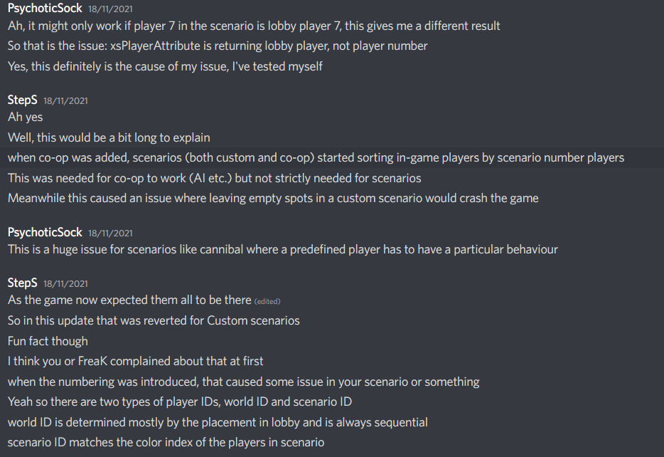Click message about crash from empty spots
The image size is (664, 457).
(273, 199)
